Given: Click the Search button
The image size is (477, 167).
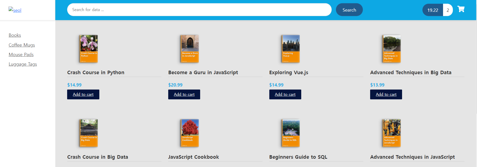Looking at the screenshot, I should 349,10.
